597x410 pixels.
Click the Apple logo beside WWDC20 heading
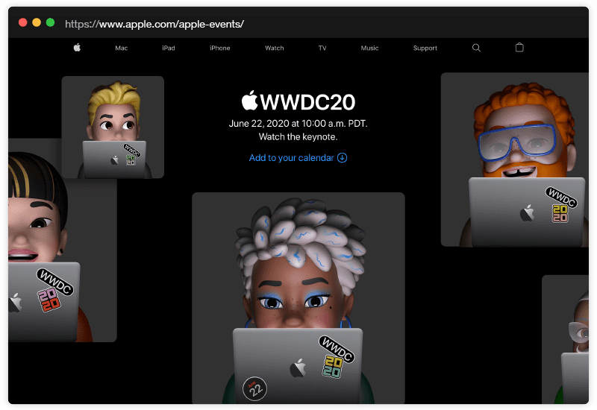pos(249,101)
